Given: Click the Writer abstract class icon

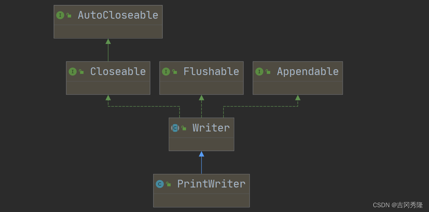Looking at the screenshot, I should (x=175, y=128).
